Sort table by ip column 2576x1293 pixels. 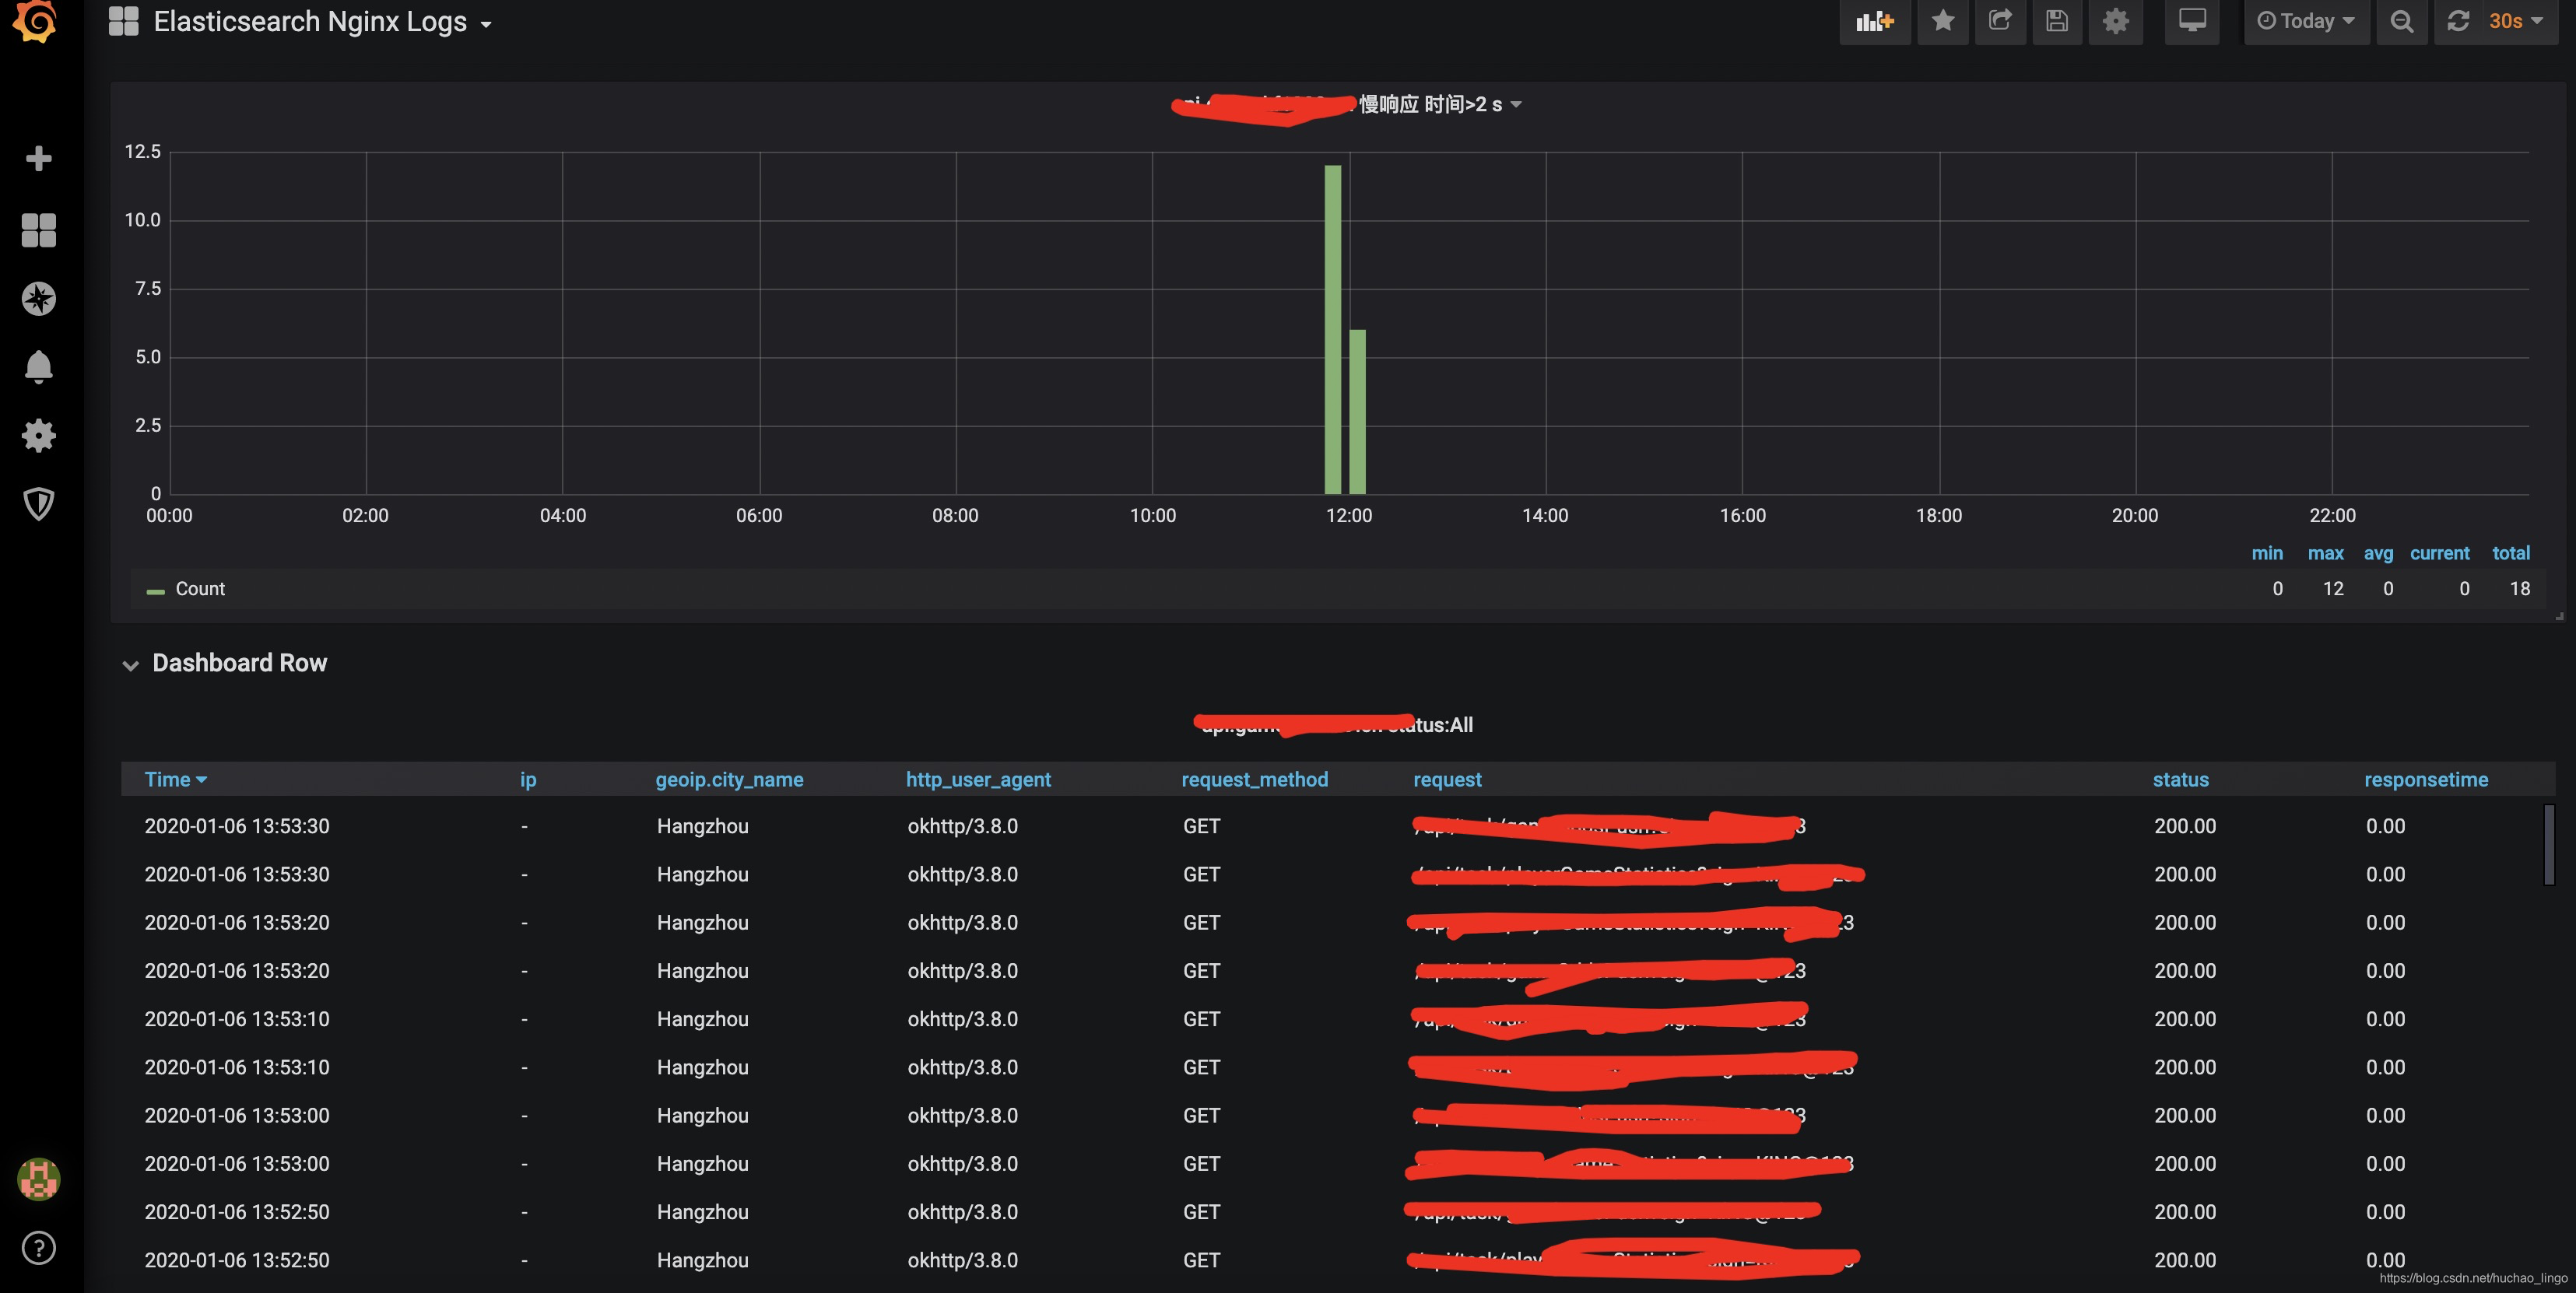pyautogui.click(x=528, y=779)
